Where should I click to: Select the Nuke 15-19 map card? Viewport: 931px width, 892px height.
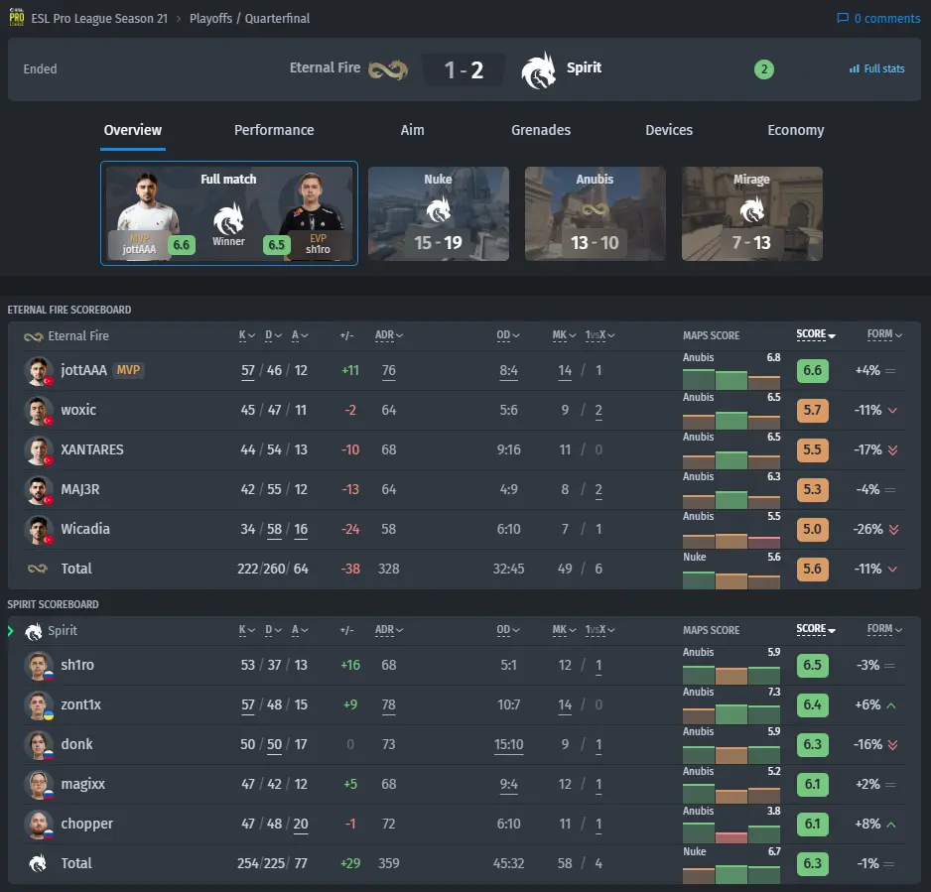coord(438,213)
